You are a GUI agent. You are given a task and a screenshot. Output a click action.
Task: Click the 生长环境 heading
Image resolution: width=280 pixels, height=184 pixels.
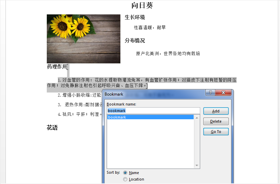coord(135,17)
